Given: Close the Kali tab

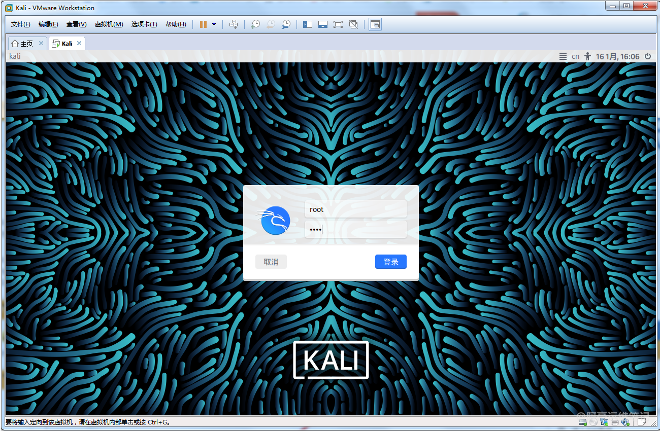Looking at the screenshot, I should coord(79,44).
